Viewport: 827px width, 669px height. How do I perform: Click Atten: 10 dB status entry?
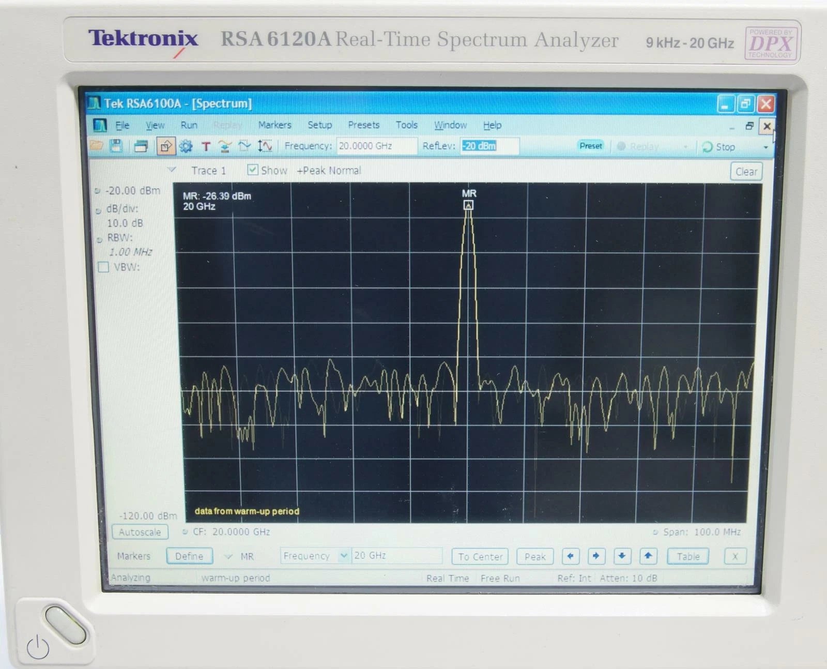(628, 578)
